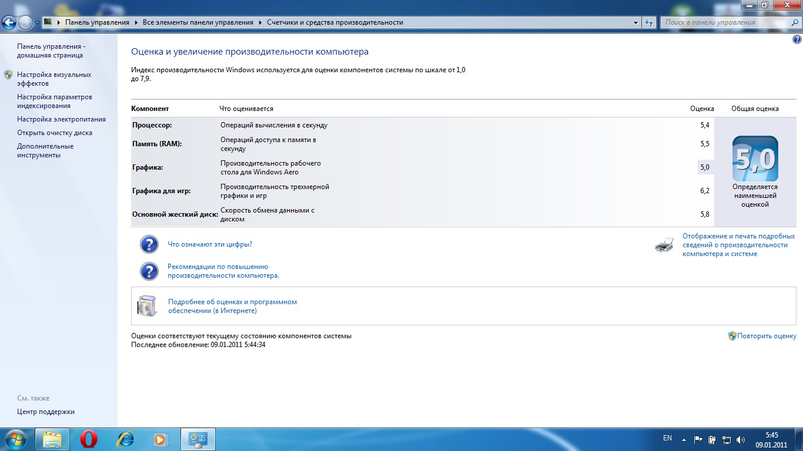Click the 'Повторить оценку' link
803x451 pixels.
767,336
